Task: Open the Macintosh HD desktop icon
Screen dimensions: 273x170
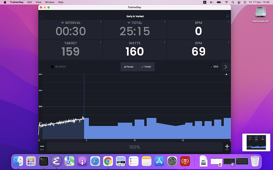Action: tap(260, 15)
